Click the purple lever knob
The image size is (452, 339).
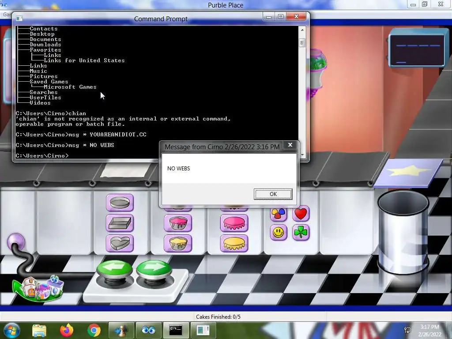pyautogui.click(x=16, y=242)
